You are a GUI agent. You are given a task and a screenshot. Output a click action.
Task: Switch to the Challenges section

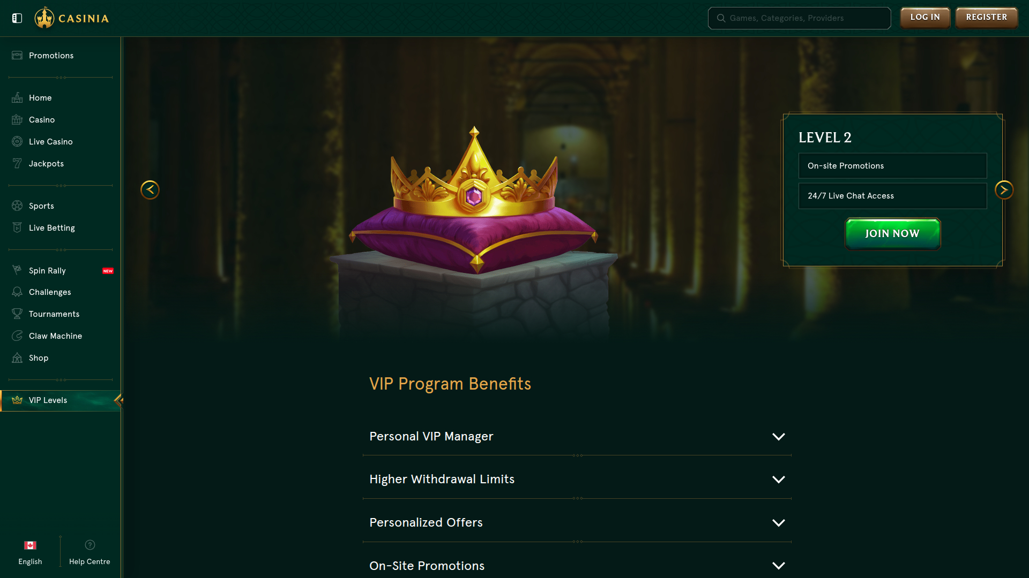click(x=17, y=292)
